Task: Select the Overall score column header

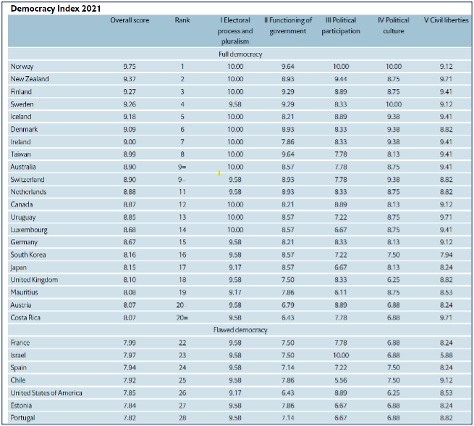Action: tap(130, 20)
